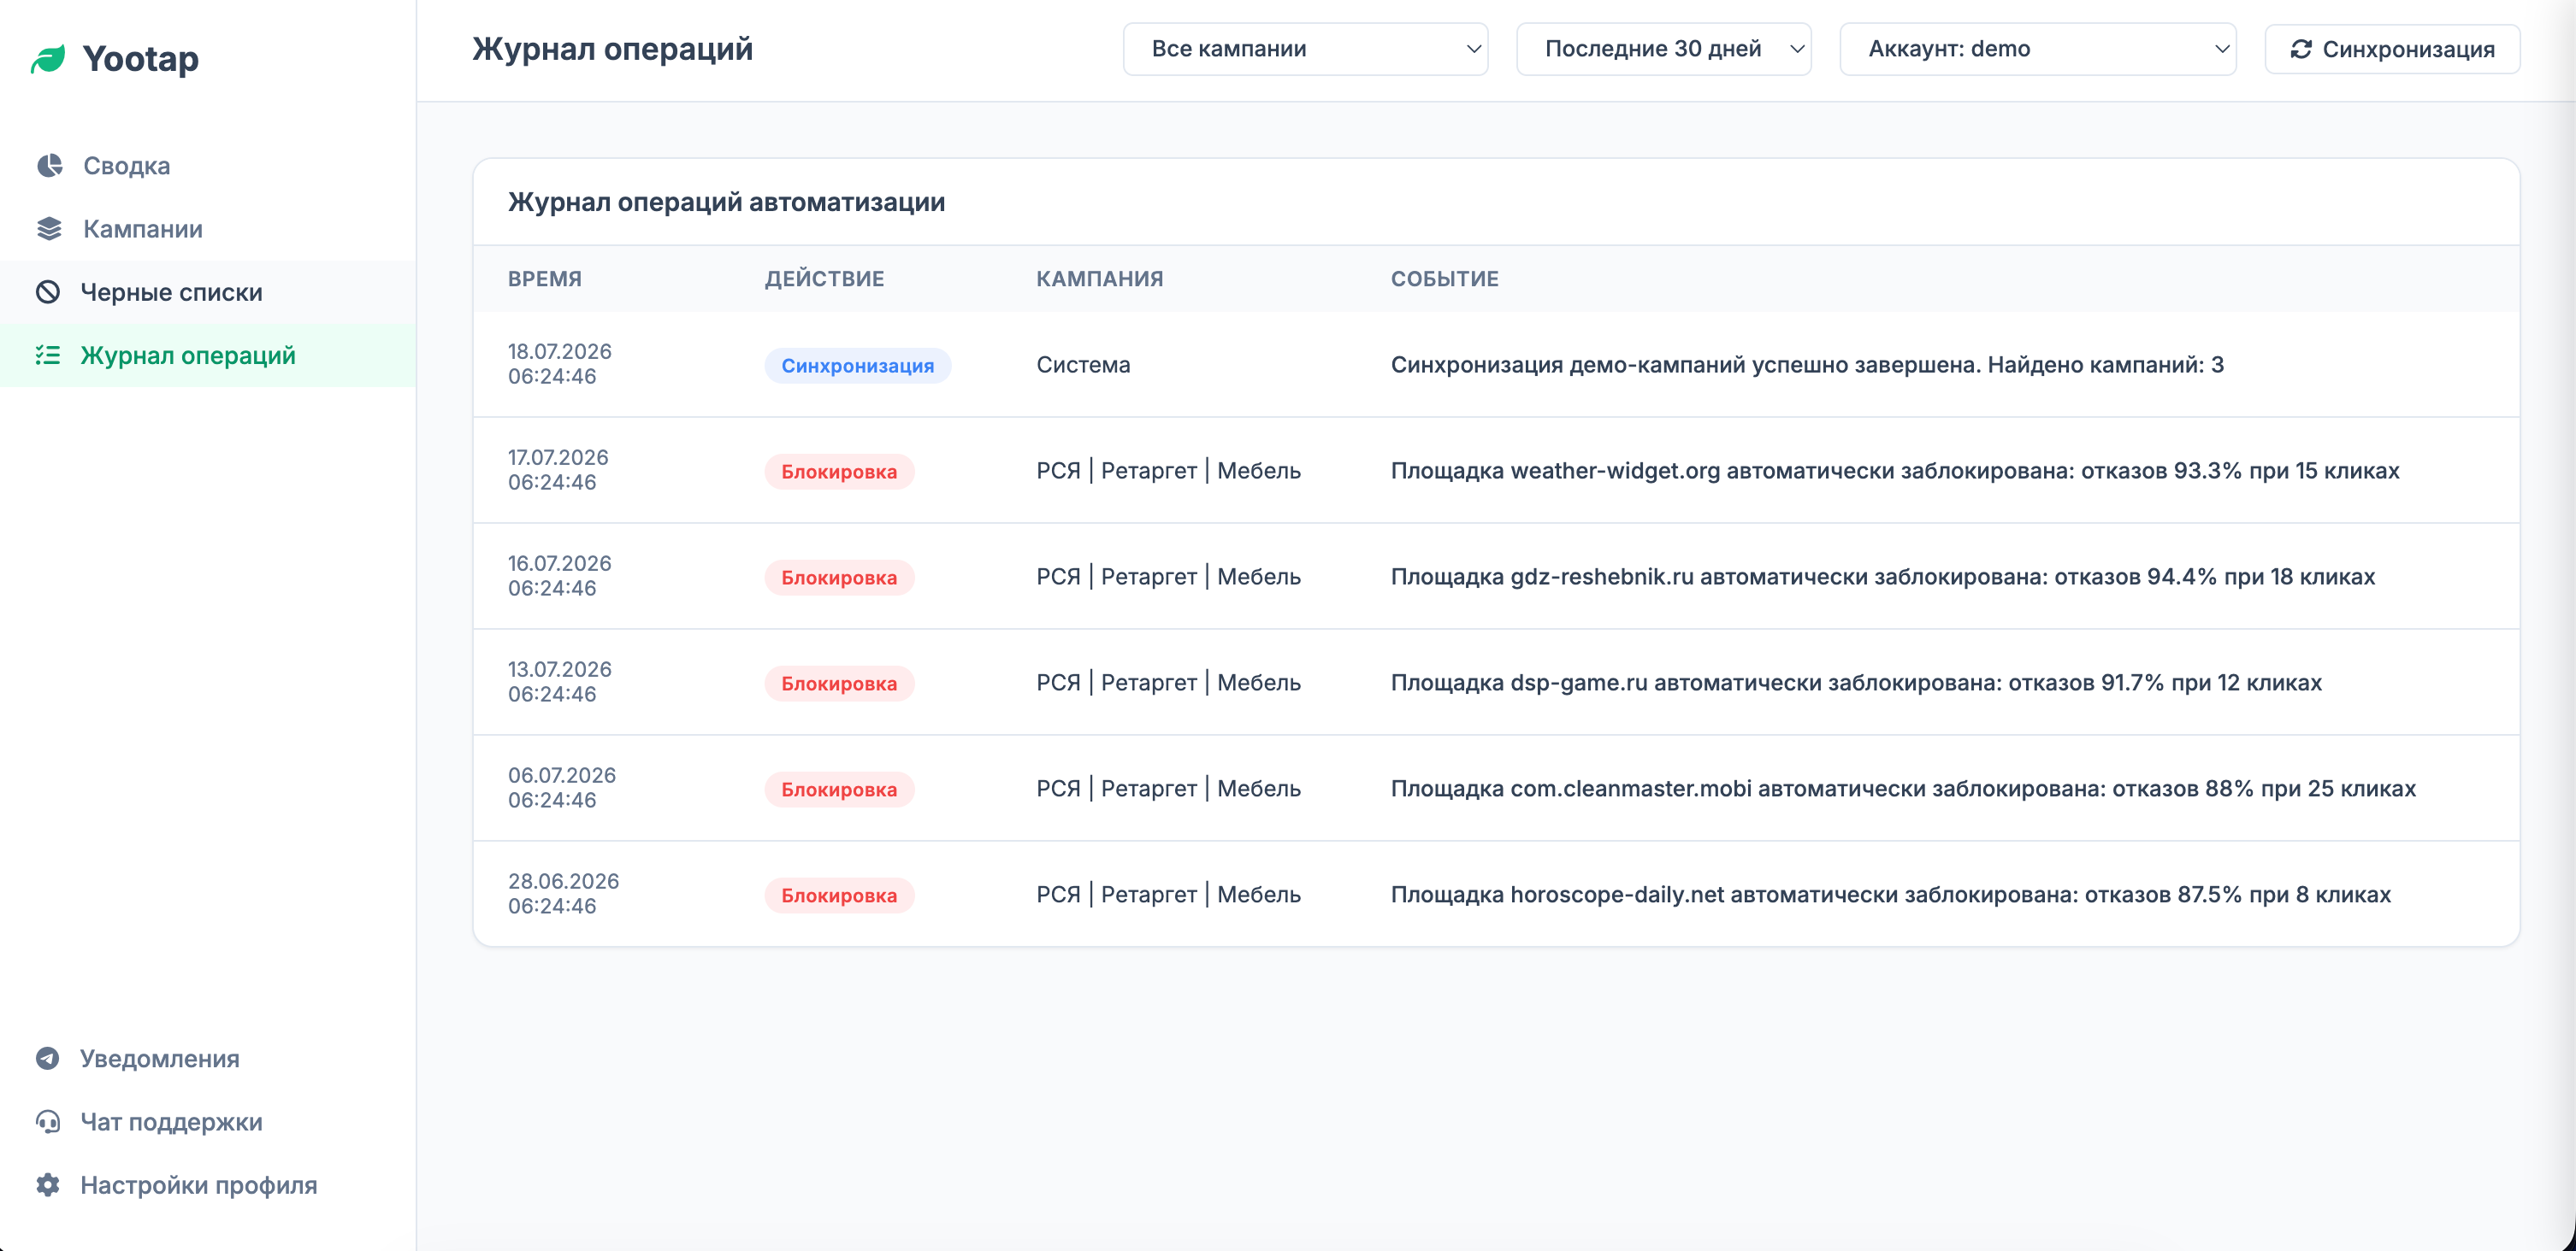Click РСЯ | Ретаргет | Мебель in 06.07.2026 row
The image size is (2576, 1251).
(x=1168, y=789)
